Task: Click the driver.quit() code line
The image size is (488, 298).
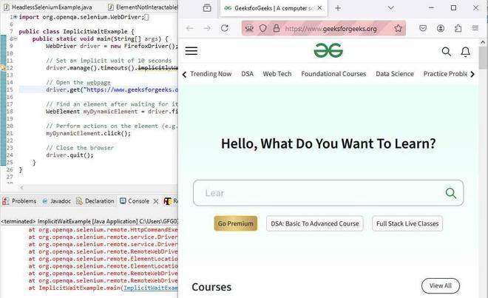Action: (x=70, y=155)
